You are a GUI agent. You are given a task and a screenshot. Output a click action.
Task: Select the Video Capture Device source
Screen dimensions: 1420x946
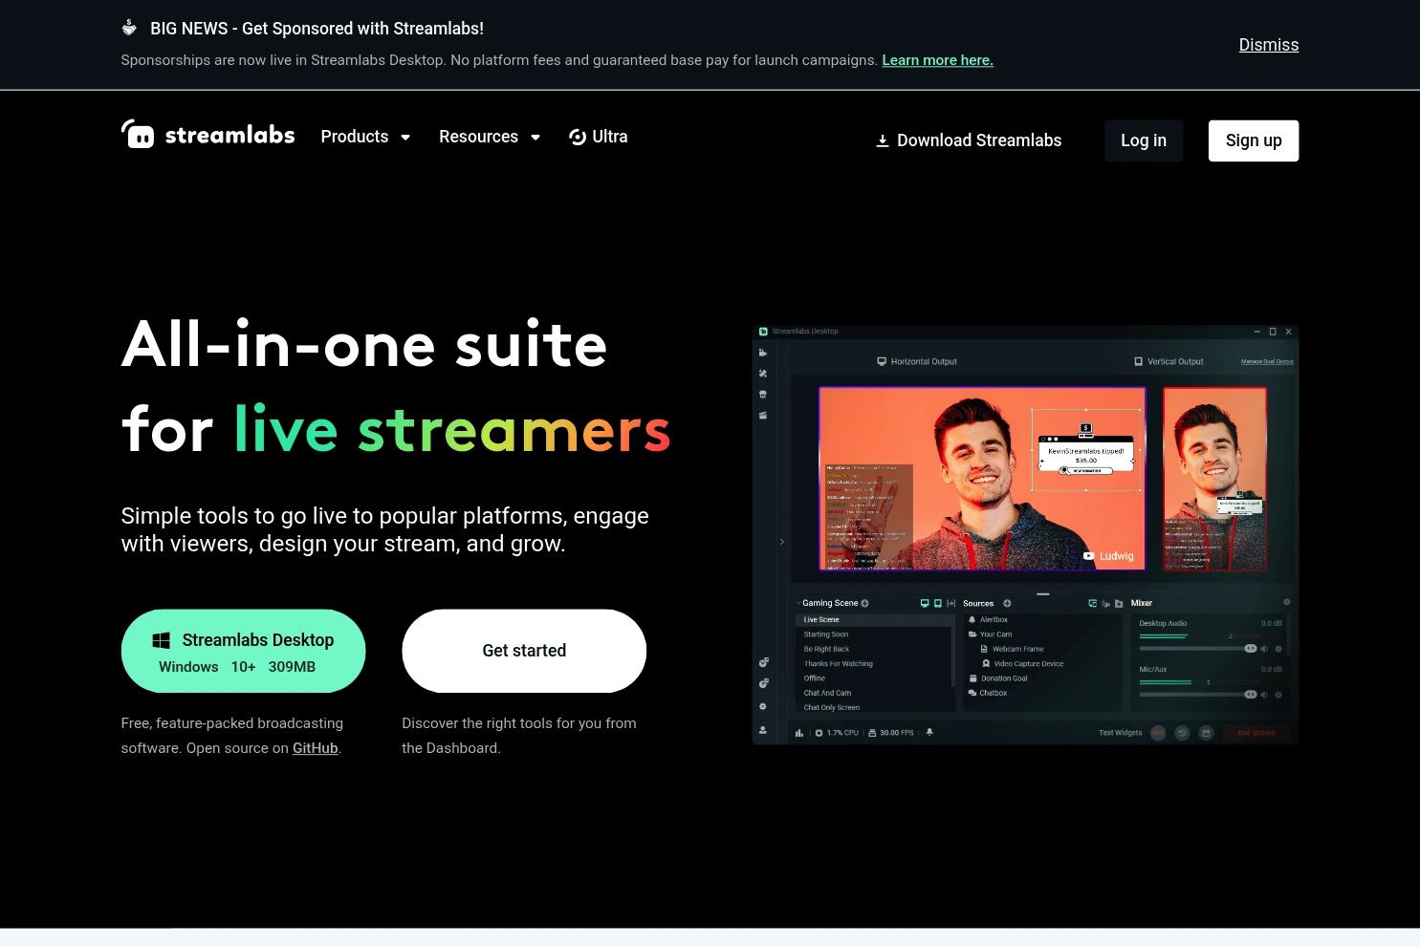click(x=1021, y=663)
